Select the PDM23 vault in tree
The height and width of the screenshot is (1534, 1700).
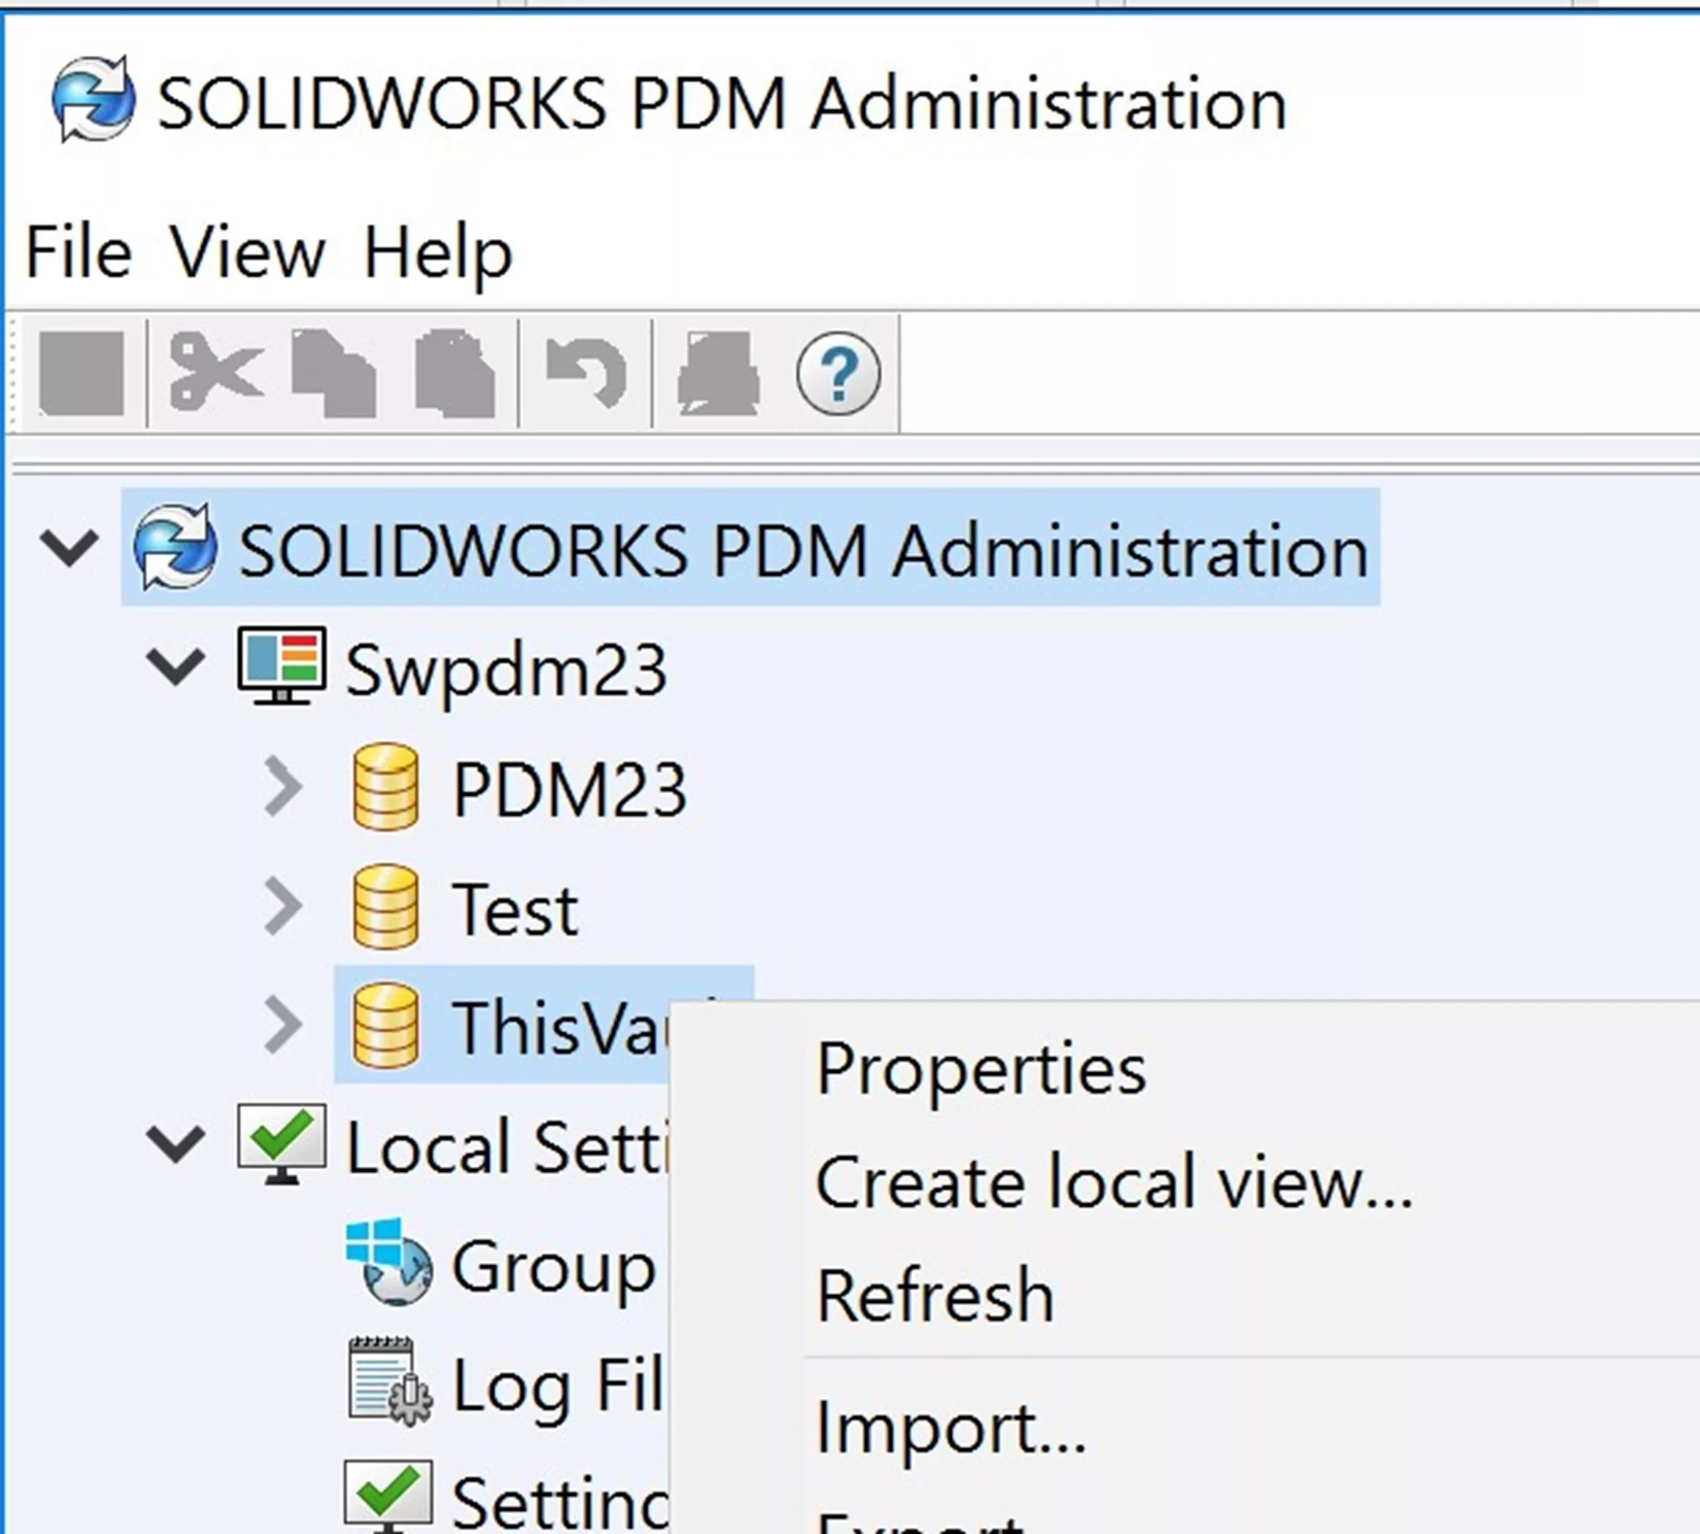570,789
